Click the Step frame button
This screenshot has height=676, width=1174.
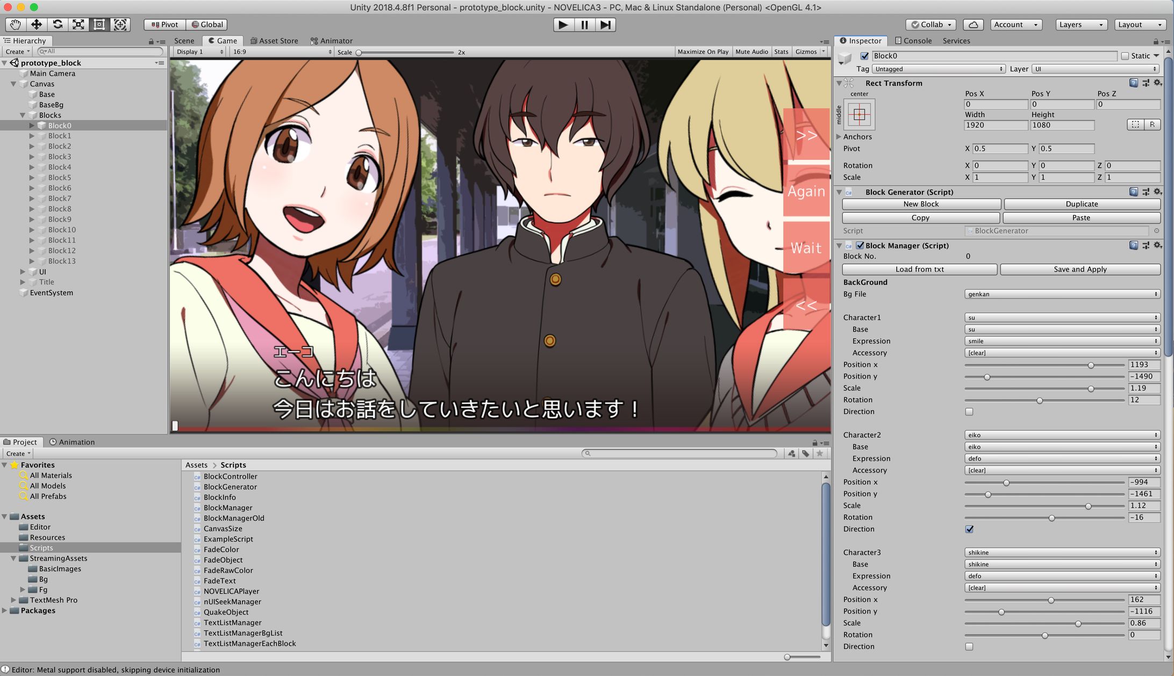tap(605, 25)
